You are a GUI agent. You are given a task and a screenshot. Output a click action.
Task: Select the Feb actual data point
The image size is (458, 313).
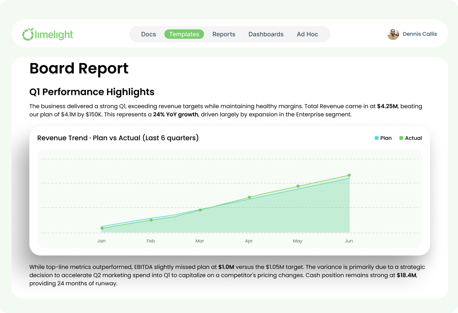click(151, 220)
